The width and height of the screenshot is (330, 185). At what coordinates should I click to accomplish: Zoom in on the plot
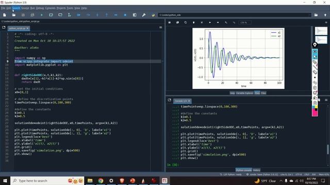226,23
